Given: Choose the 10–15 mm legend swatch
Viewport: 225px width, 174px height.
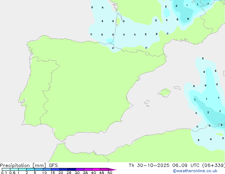Looking at the screenshot, I should 47,169.
